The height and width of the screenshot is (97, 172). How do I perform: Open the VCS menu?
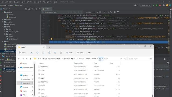44,2
